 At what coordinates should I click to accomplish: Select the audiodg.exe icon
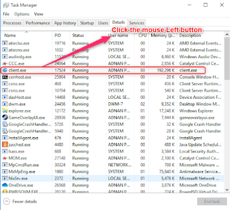(x=5, y=57)
